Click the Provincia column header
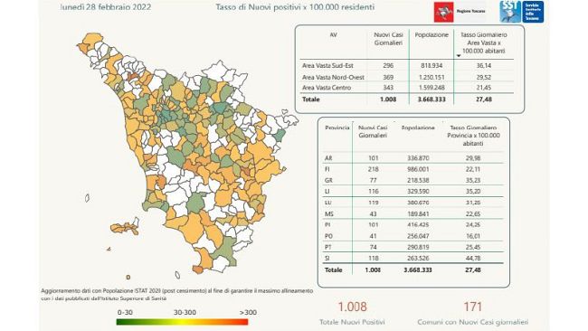The image size is (588, 331). coord(337,128)
